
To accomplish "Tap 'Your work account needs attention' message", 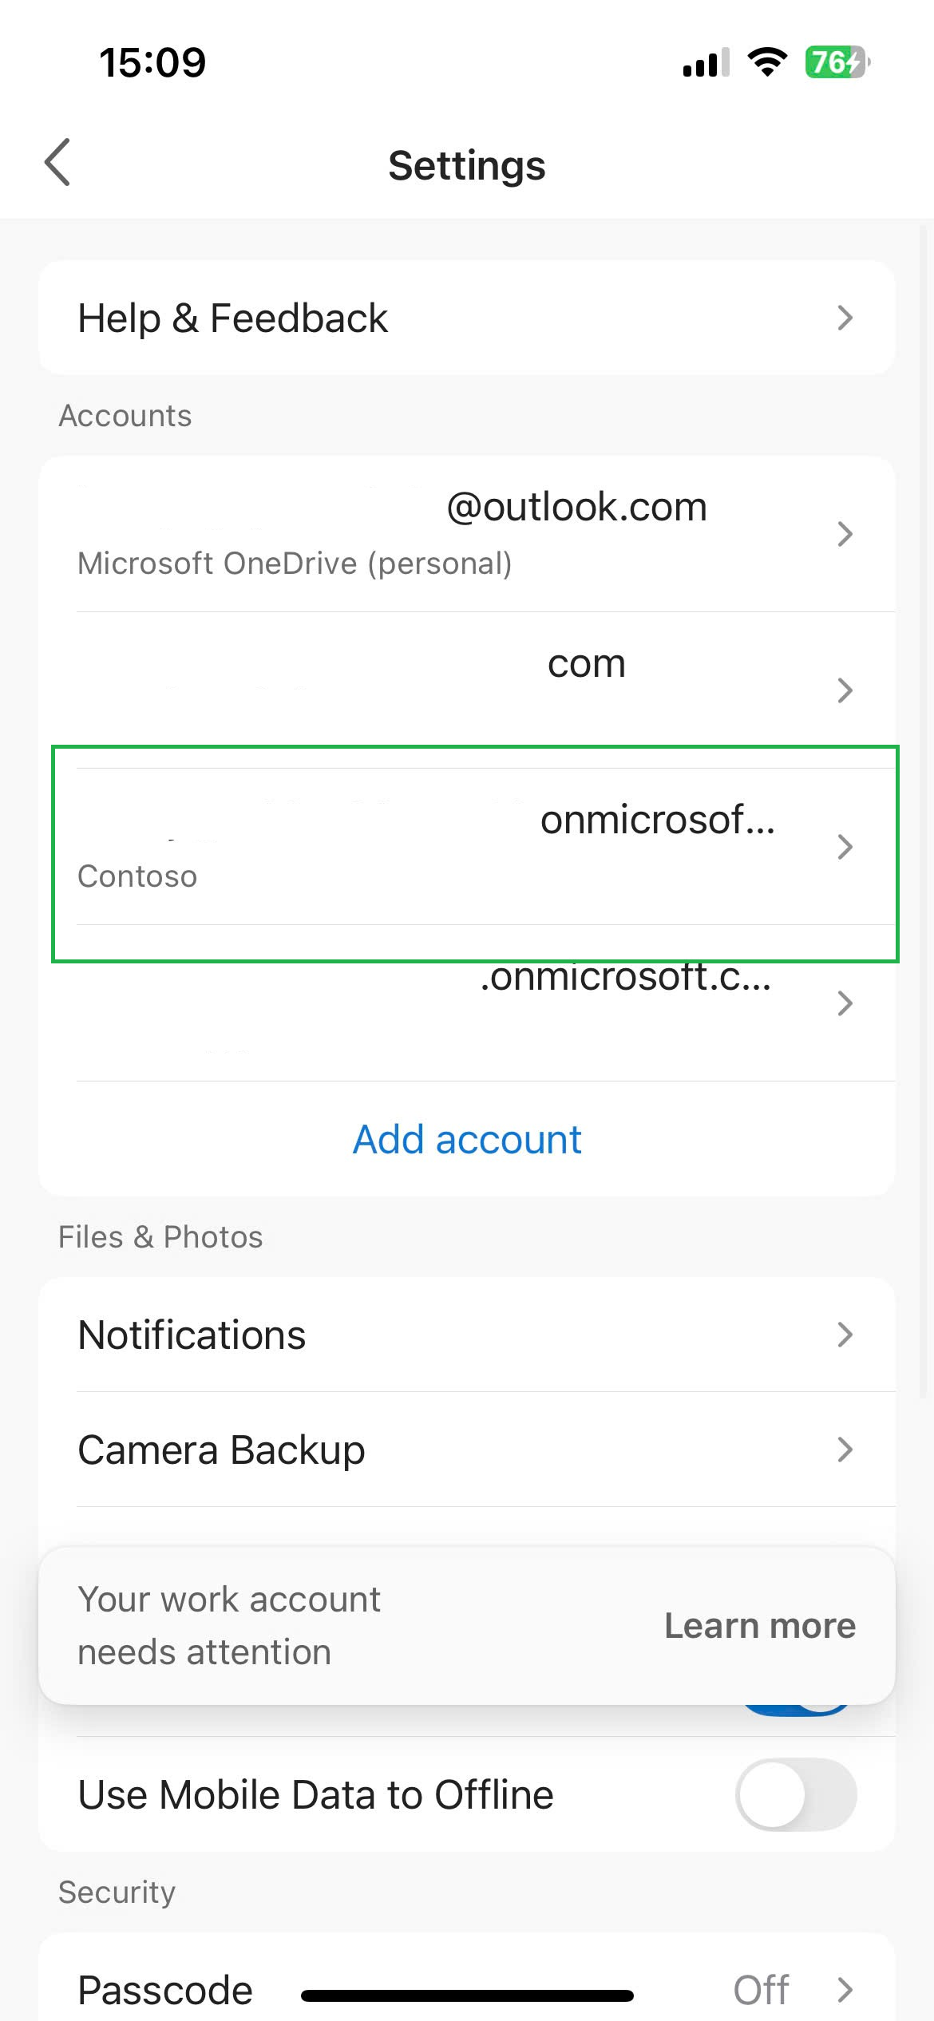I will 229,1626.
